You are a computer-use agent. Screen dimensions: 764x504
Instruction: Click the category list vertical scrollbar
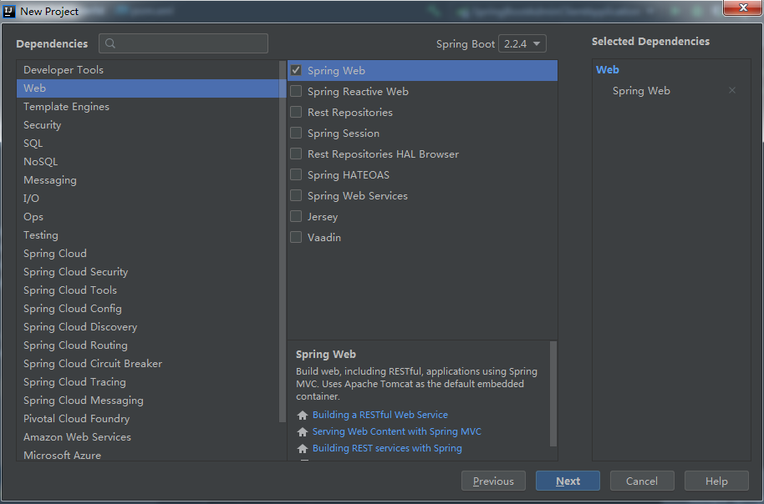point(283,241)
